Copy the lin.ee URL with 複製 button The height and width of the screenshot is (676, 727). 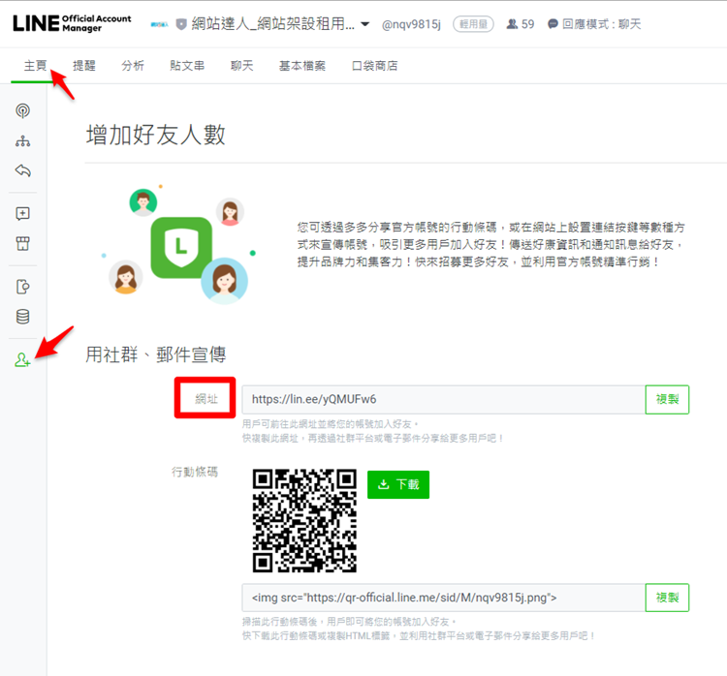tap(667, 399)
